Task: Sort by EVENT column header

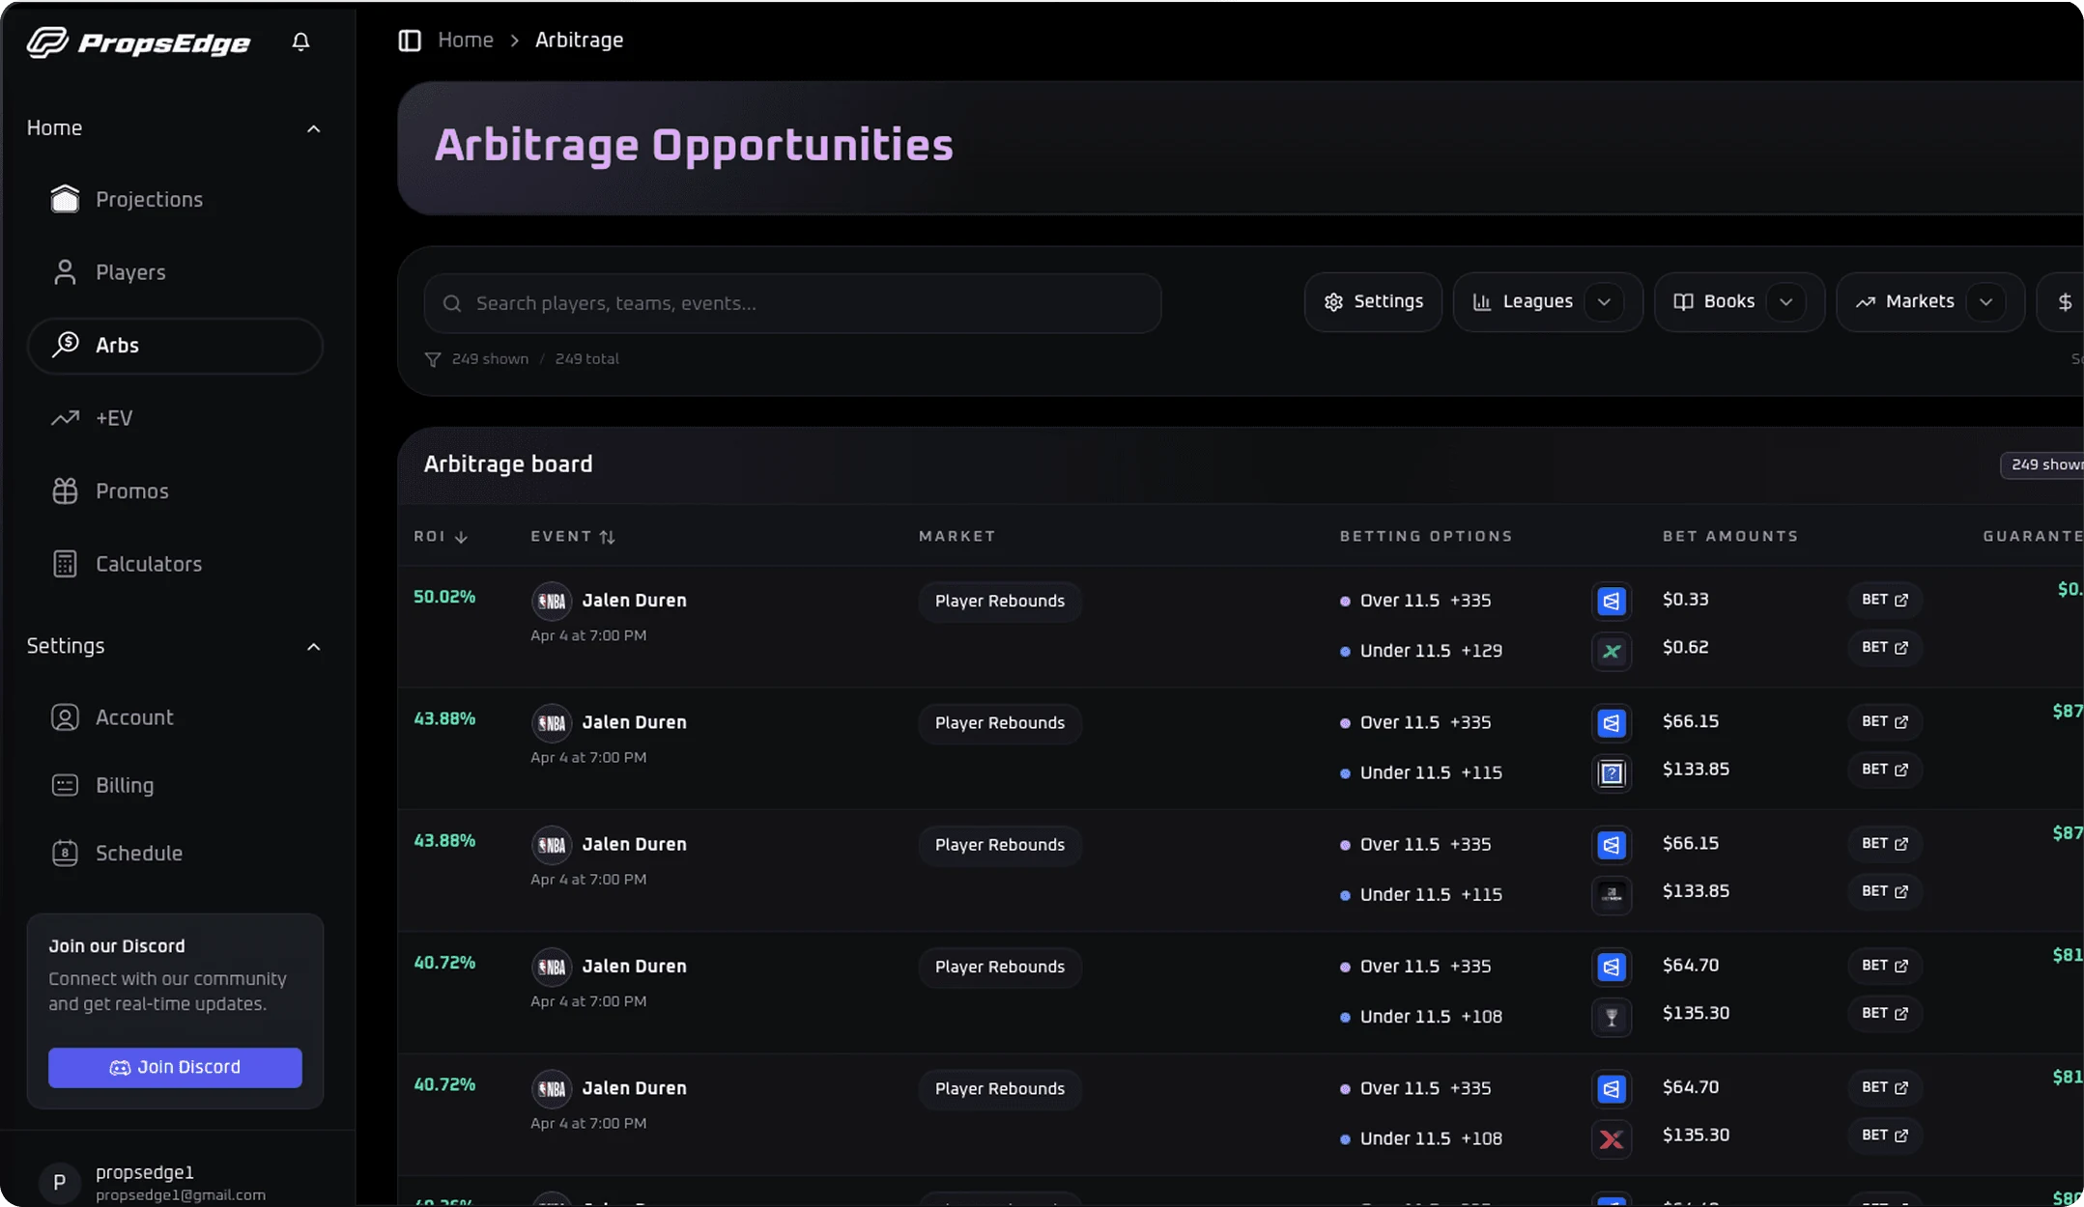Action: click(573, 537)
